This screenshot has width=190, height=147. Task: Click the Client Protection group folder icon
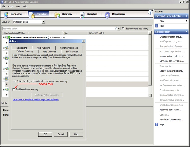coord(6,37)
